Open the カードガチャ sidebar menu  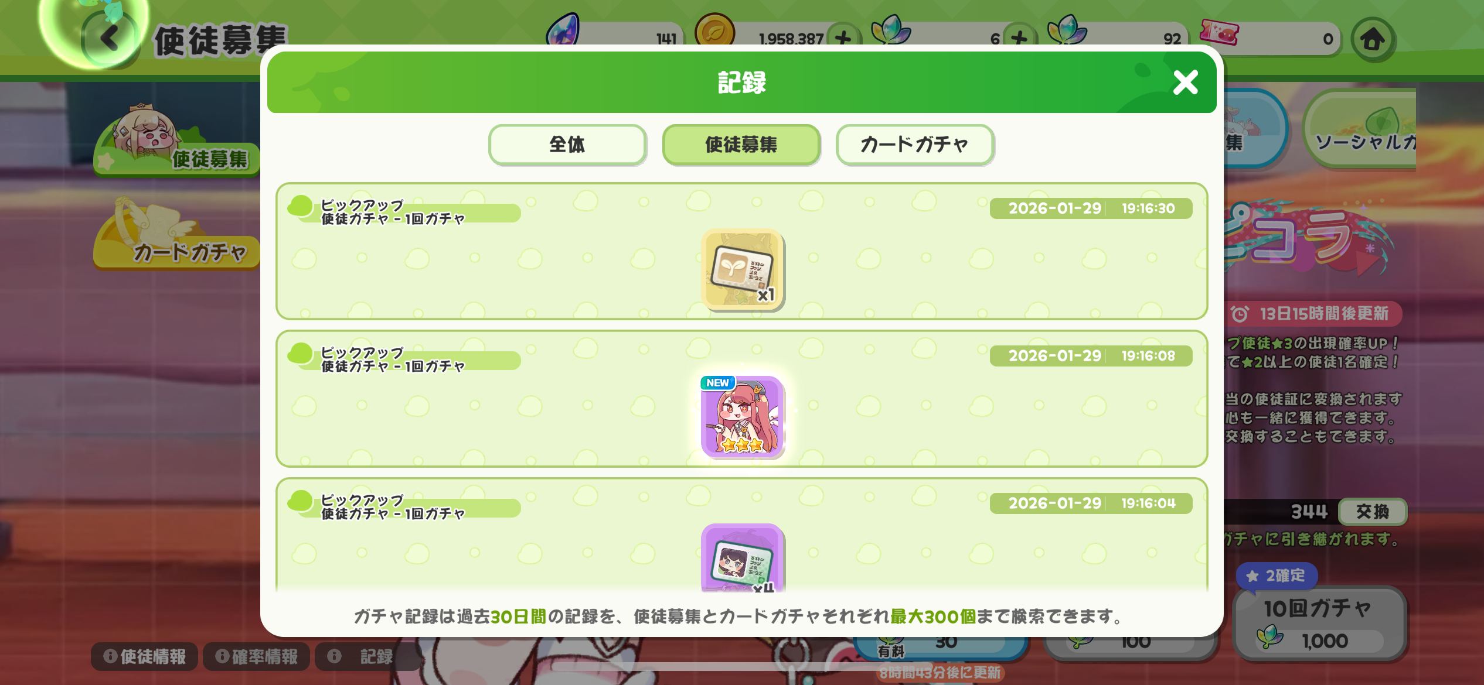pos(176,234)
